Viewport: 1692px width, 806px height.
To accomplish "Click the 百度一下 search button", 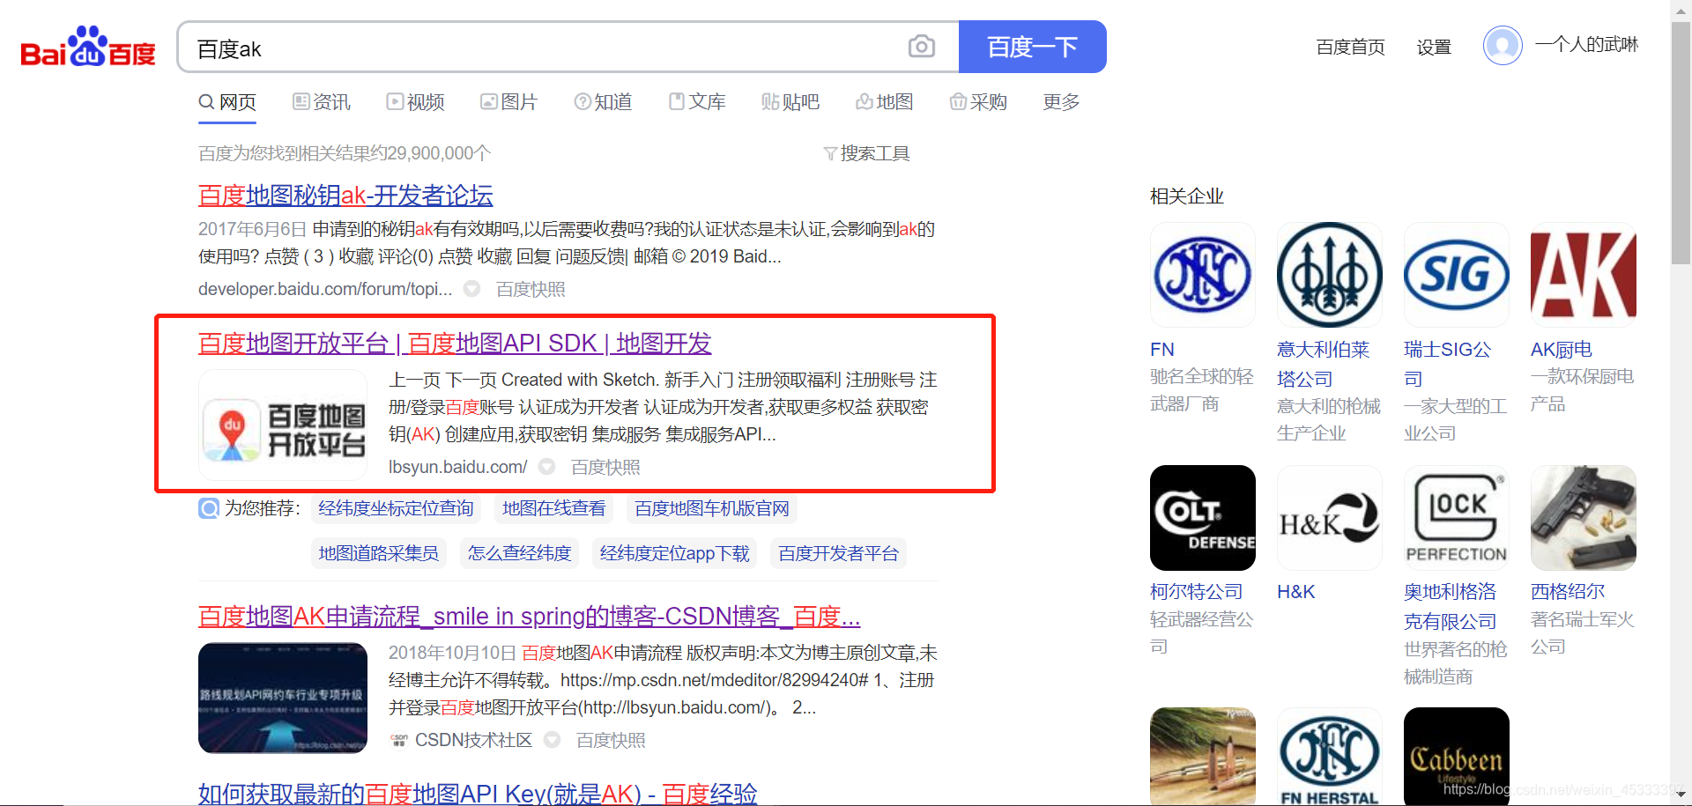I will point(1032,47).
